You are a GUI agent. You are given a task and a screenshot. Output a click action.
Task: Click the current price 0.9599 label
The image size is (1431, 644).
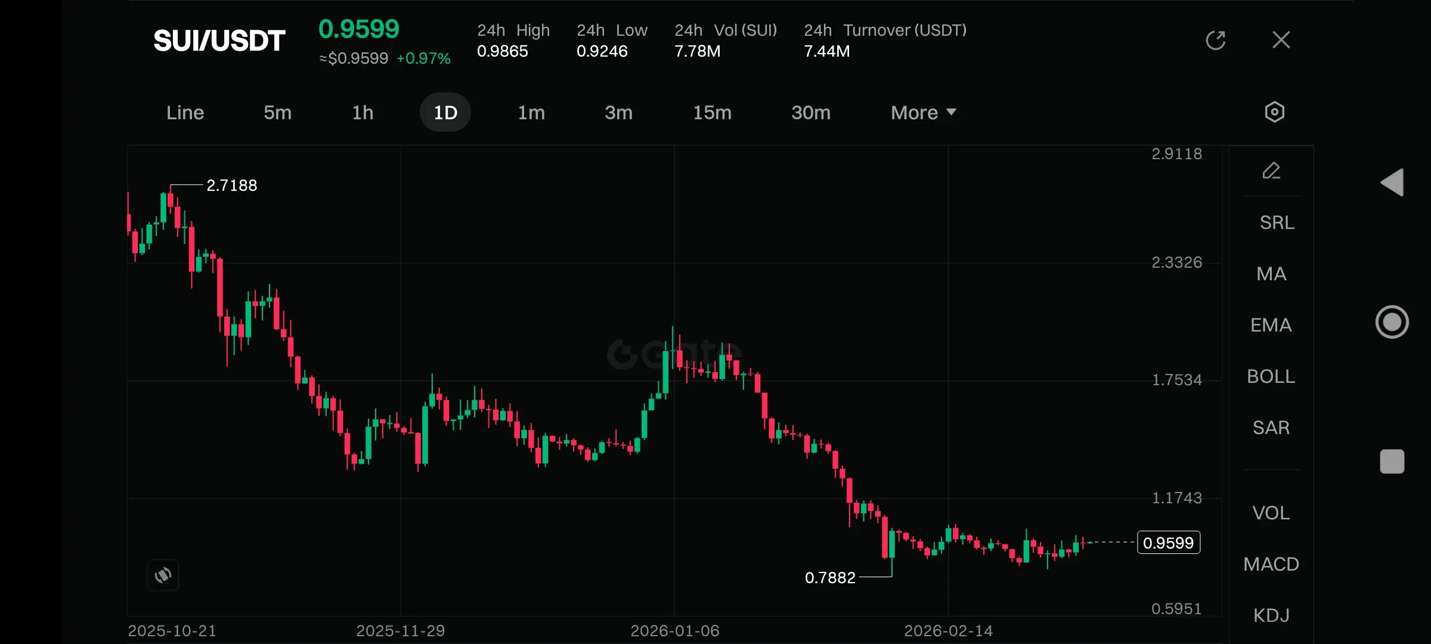pos(1168,543)
